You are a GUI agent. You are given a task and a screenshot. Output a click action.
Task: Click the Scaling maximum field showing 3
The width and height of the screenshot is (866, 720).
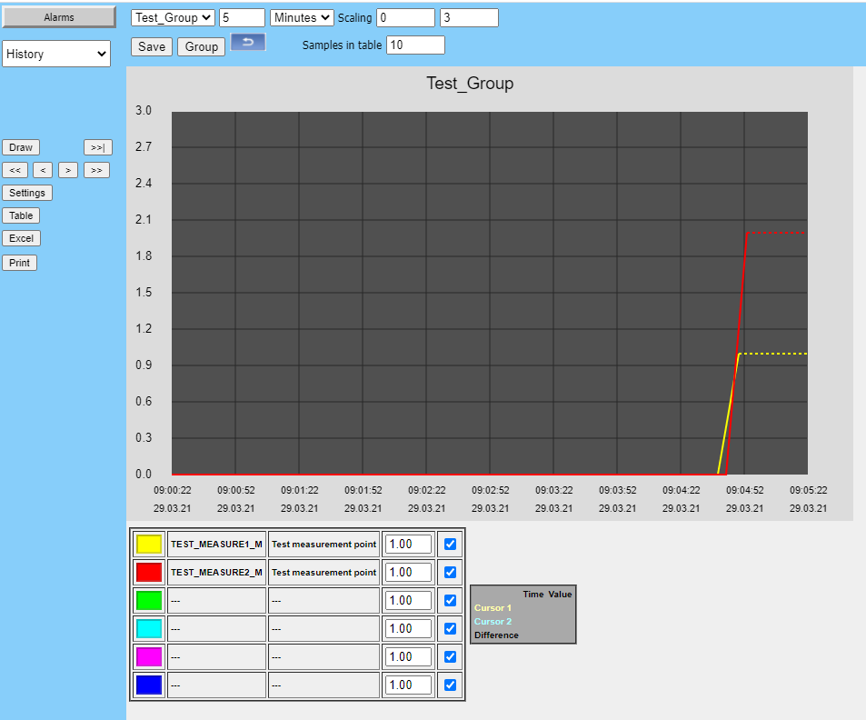(470, 17)
